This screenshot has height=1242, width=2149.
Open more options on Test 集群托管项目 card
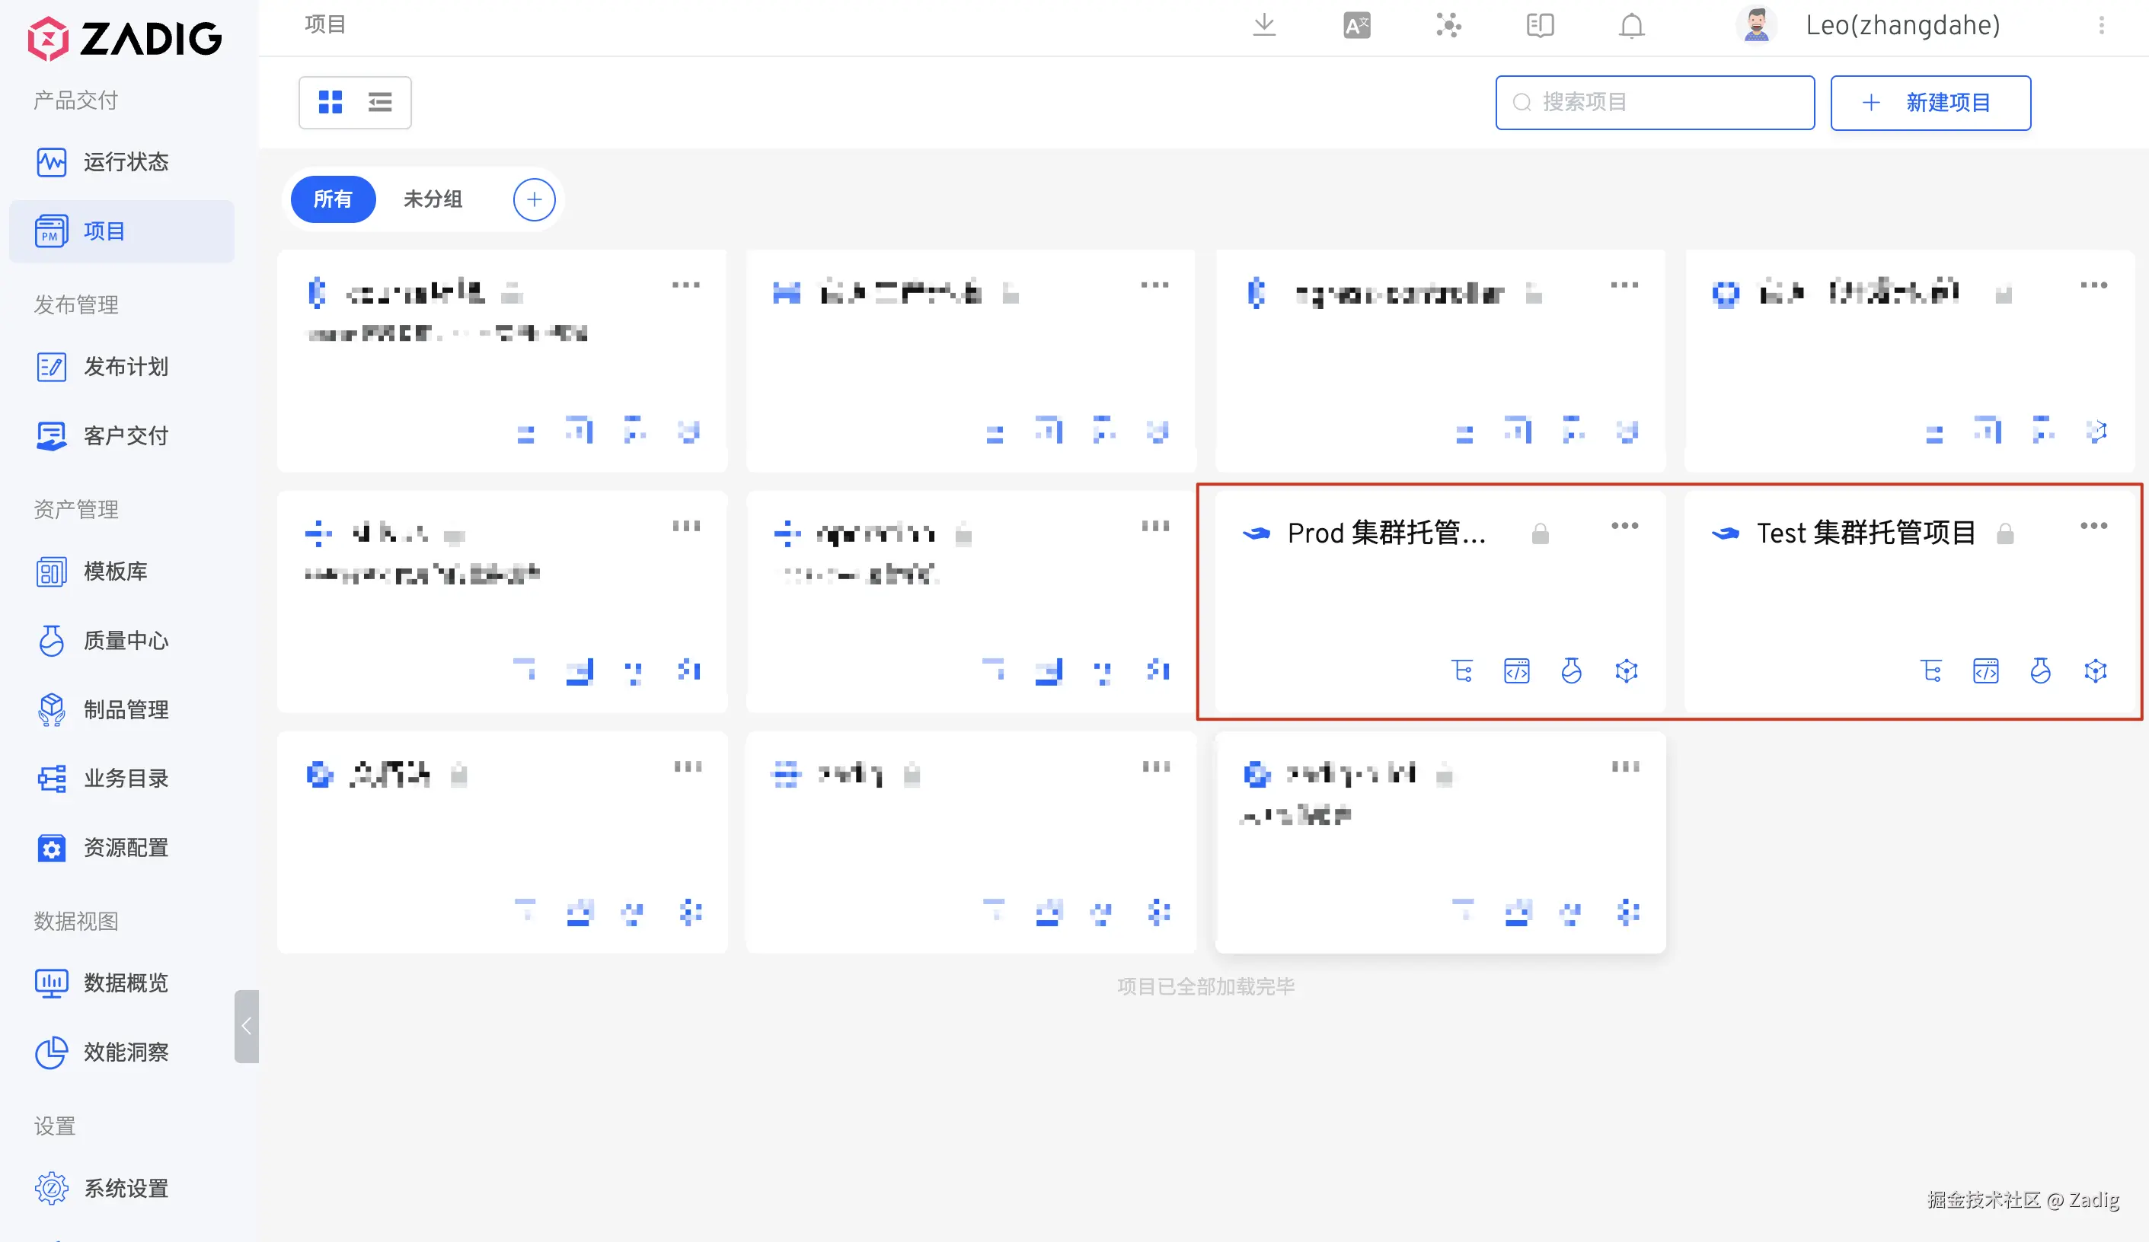pos(2093,526)
